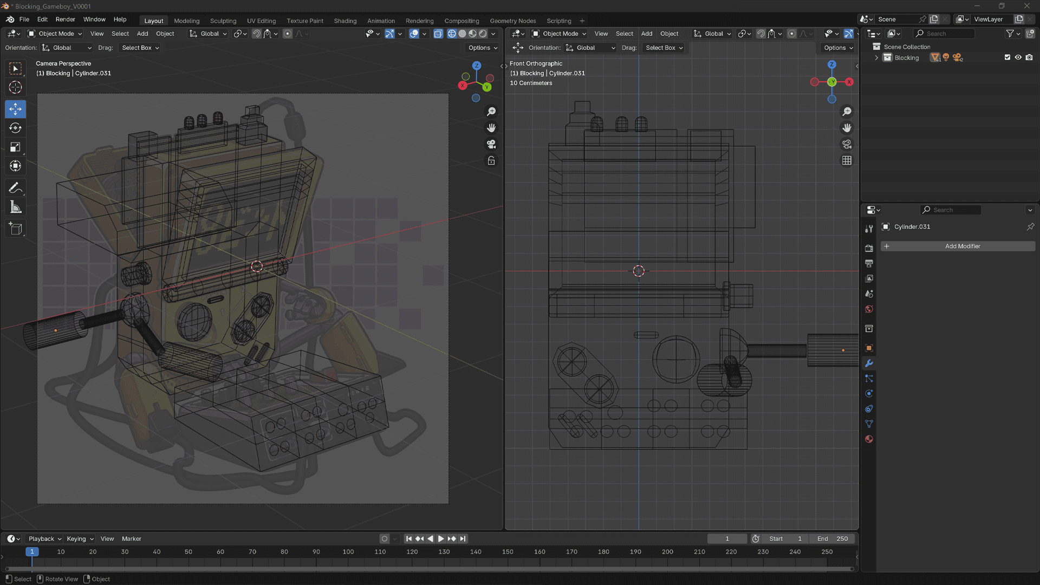Jump to the last frame with the playback control
The image size is (1040, 585).
(x=463, y=538)
